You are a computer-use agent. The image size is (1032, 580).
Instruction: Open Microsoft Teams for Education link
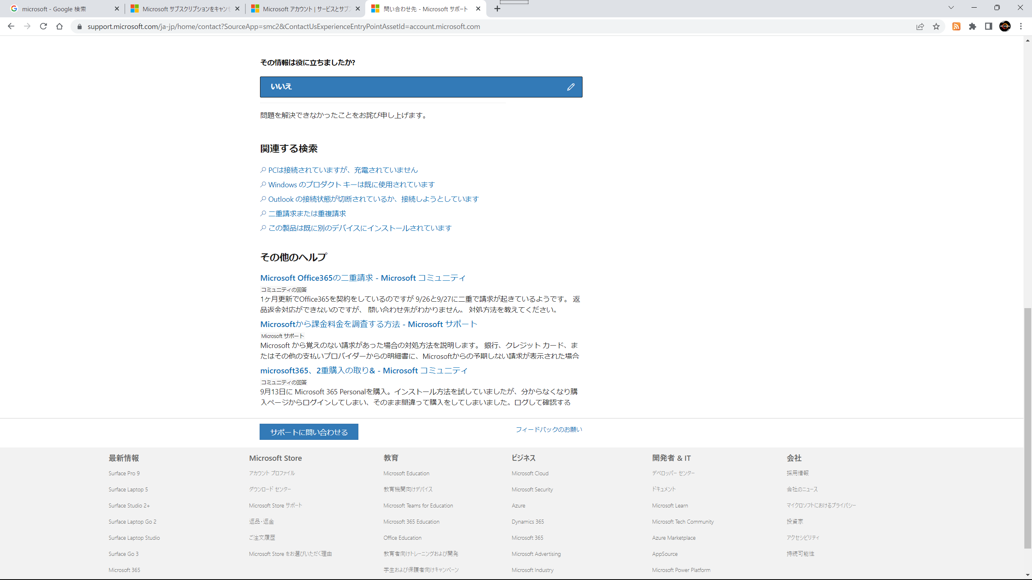(x=418, y=505)
